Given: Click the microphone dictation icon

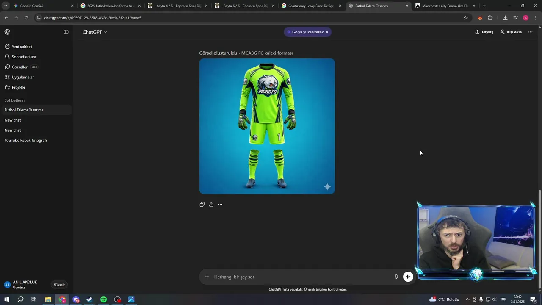Looking at the screenshot, I should (x=396, y=277).
